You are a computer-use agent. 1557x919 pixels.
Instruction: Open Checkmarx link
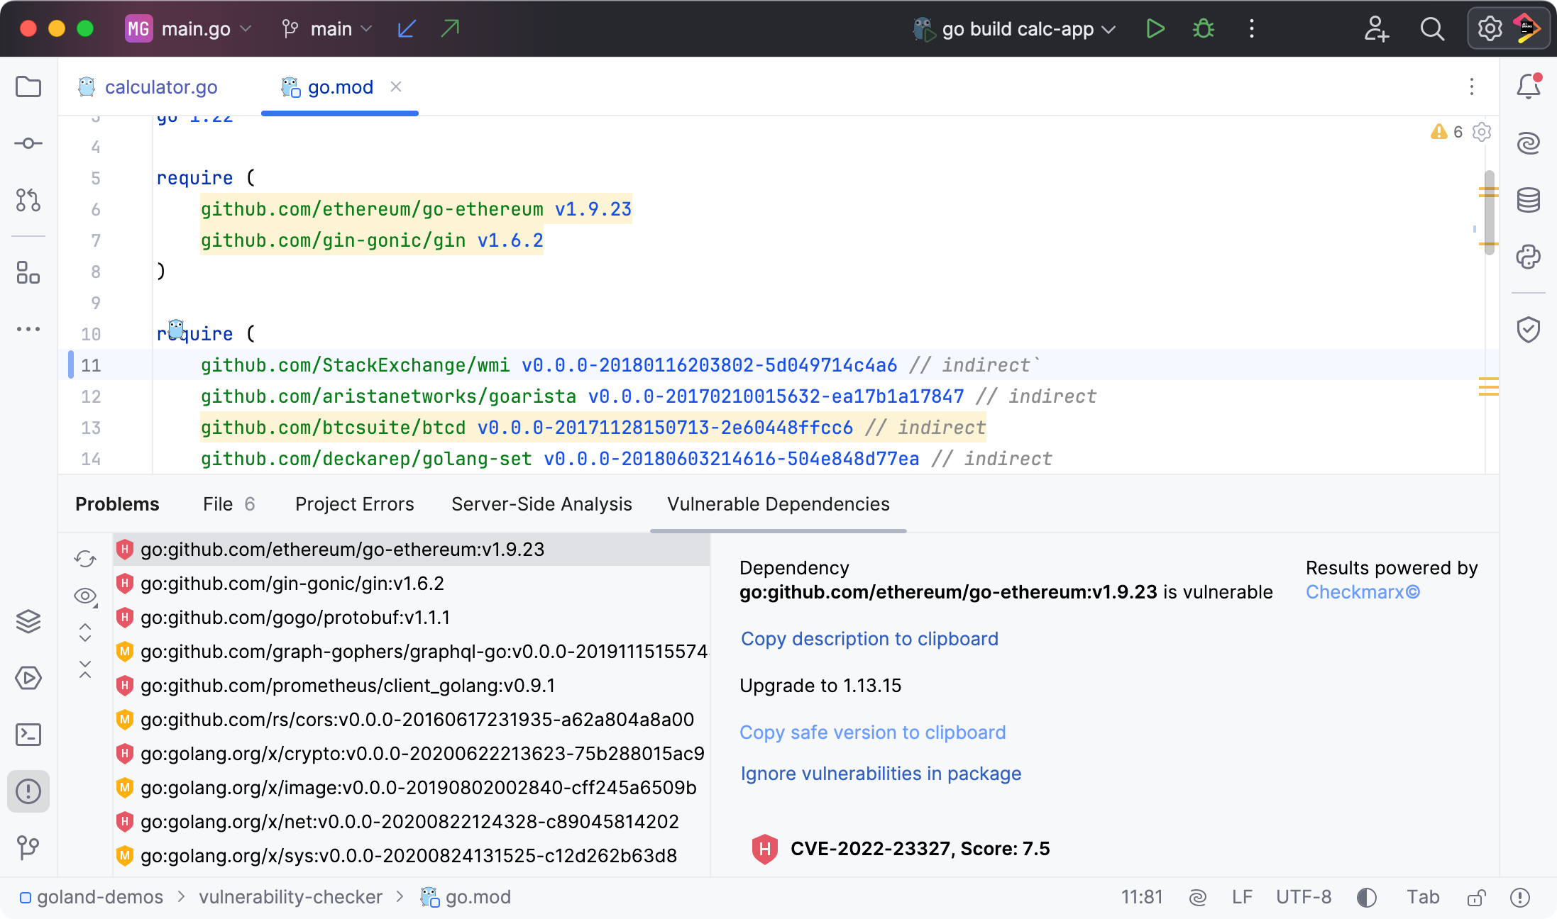(x=1363, y=592)
